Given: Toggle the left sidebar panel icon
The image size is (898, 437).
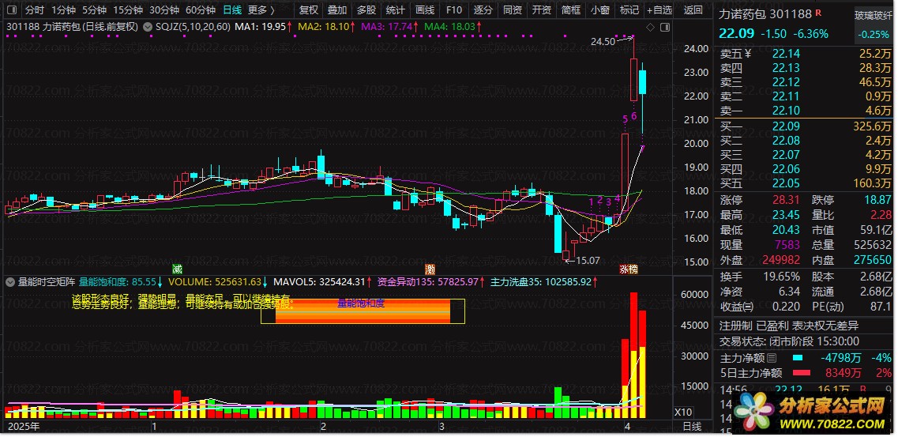Looking at the screenshot, I should pyautogui.click(x=13, y=9).
